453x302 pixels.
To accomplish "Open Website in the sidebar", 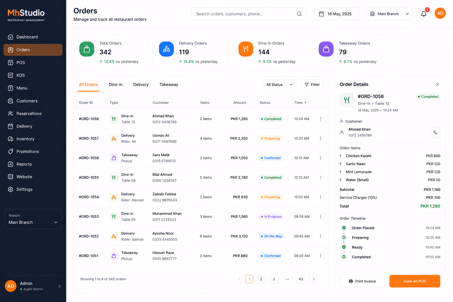I will tap(33, 177).
